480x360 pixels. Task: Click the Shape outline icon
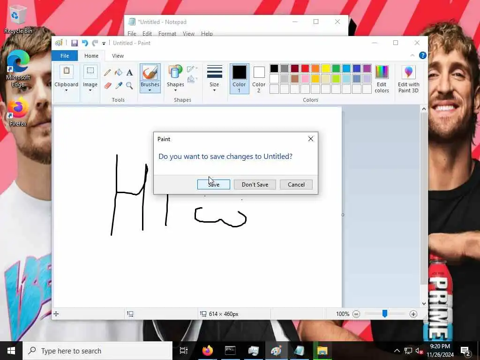[192, 69]
